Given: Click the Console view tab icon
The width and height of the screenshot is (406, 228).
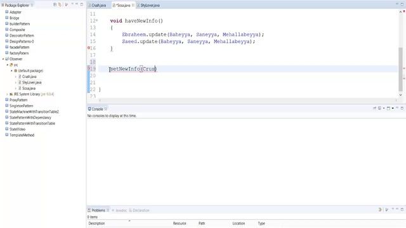Looking at the screenshot, I should (89, 109).
